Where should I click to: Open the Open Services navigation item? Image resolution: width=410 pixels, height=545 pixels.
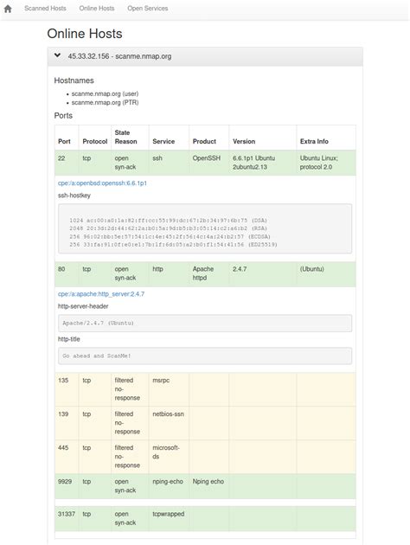click(x=148, y=9)
